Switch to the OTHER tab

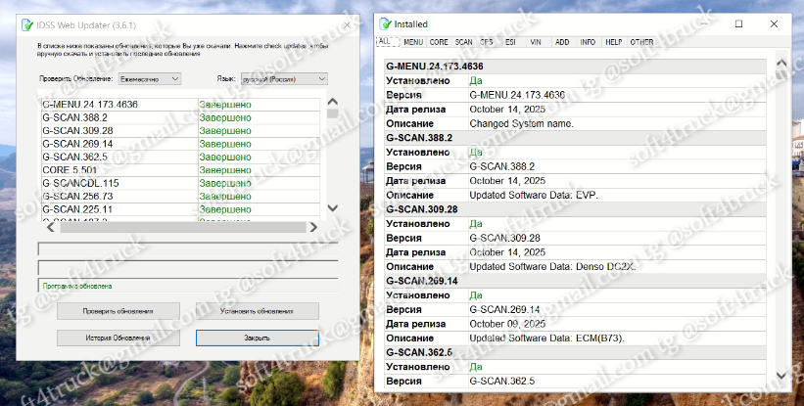(641, 42)
